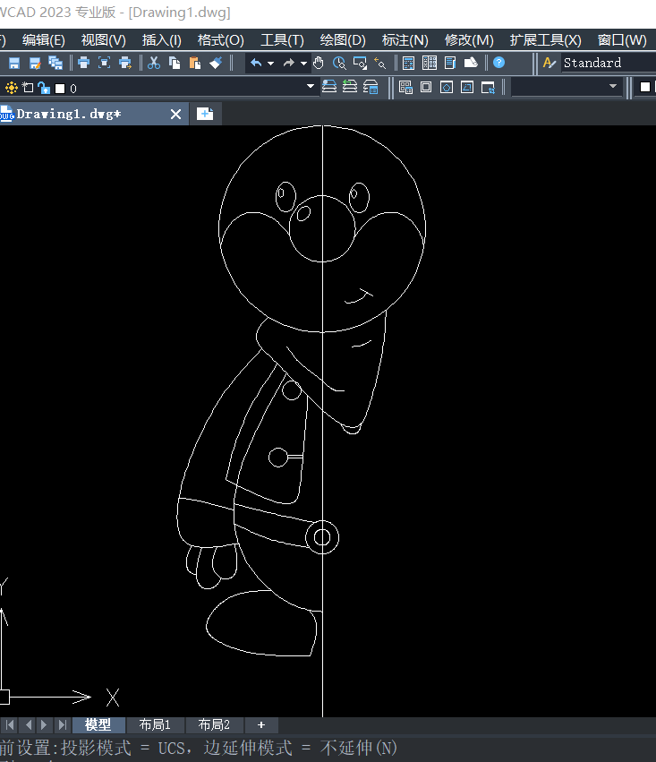Click the Redo arrow icon
The height and width of the screenshot is (762, 656).
point(289,63)
